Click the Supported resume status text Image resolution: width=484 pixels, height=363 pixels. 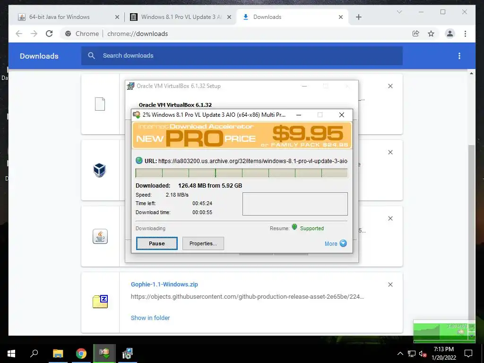coord(312,228)
